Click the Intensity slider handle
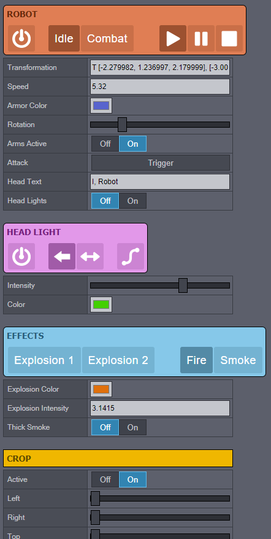 point(183,285)
